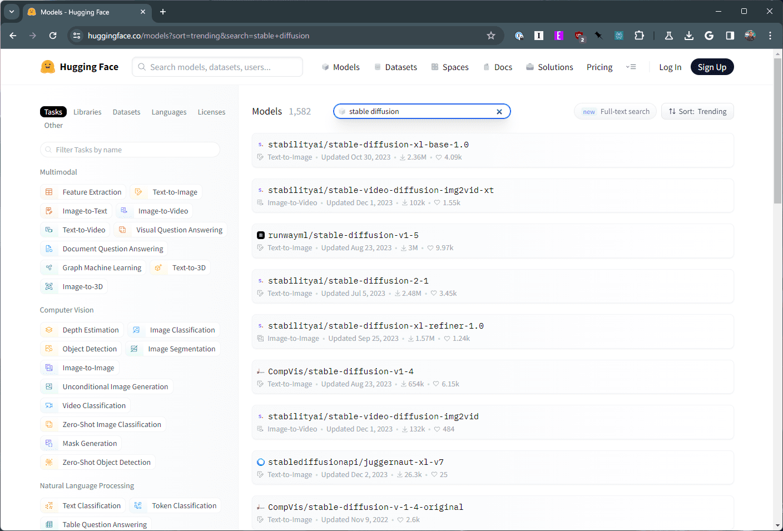Select the Object Detection filter
783x531 pixels.
tap(81, 349)
